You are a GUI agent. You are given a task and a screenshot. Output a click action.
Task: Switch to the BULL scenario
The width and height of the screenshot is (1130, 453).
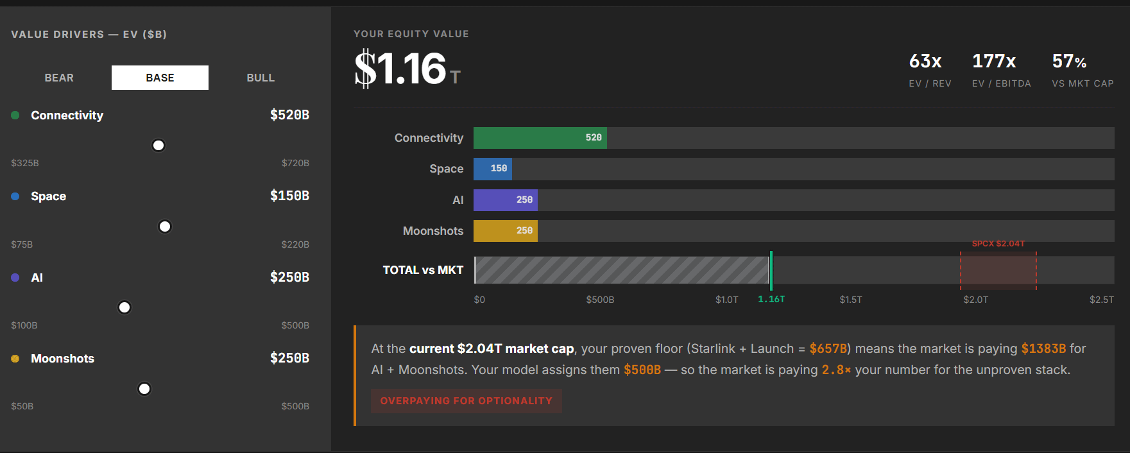click(x=261, y=78)
